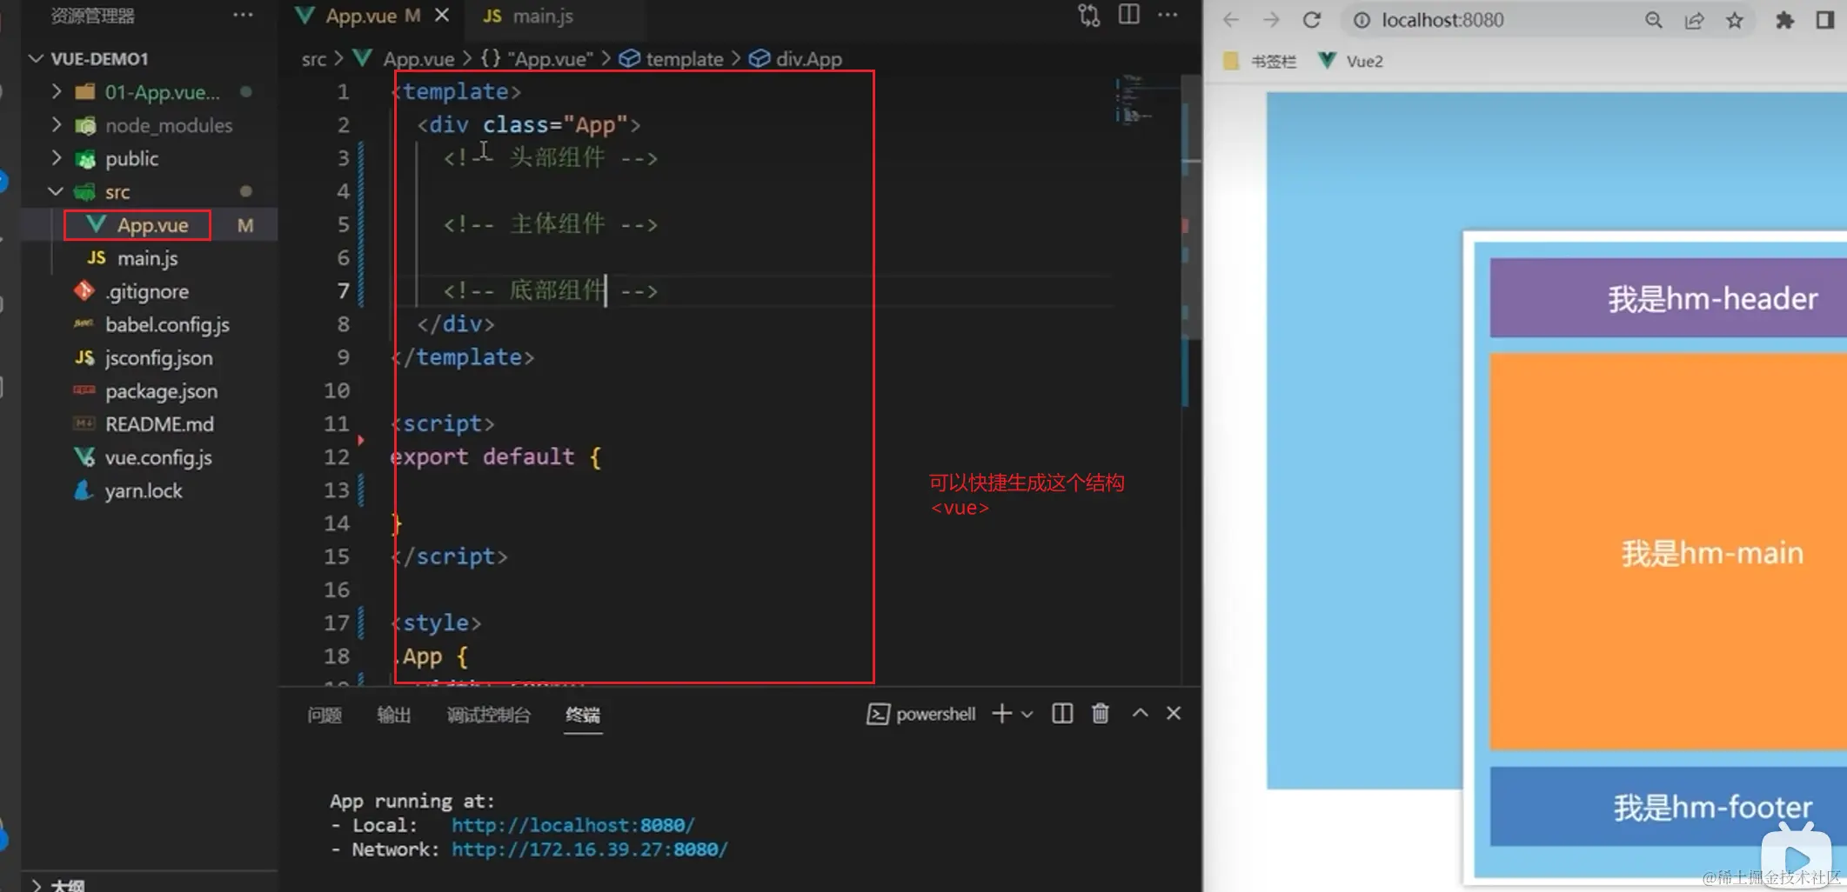Click line number 7 in gutter
The image size is (1847, 892).
[x=343, y=290]
